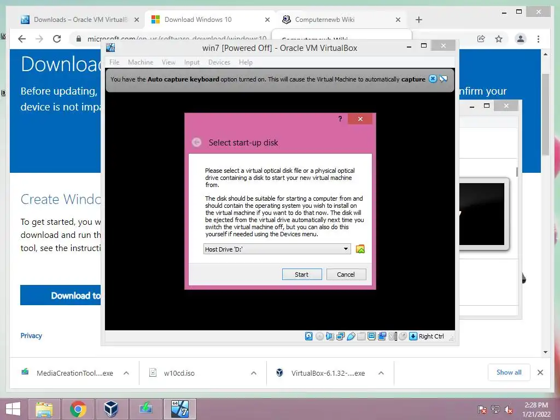Click the CPU virtualization status icon
Viewport: 560px width, 420px height.
[x=393, y=336]
